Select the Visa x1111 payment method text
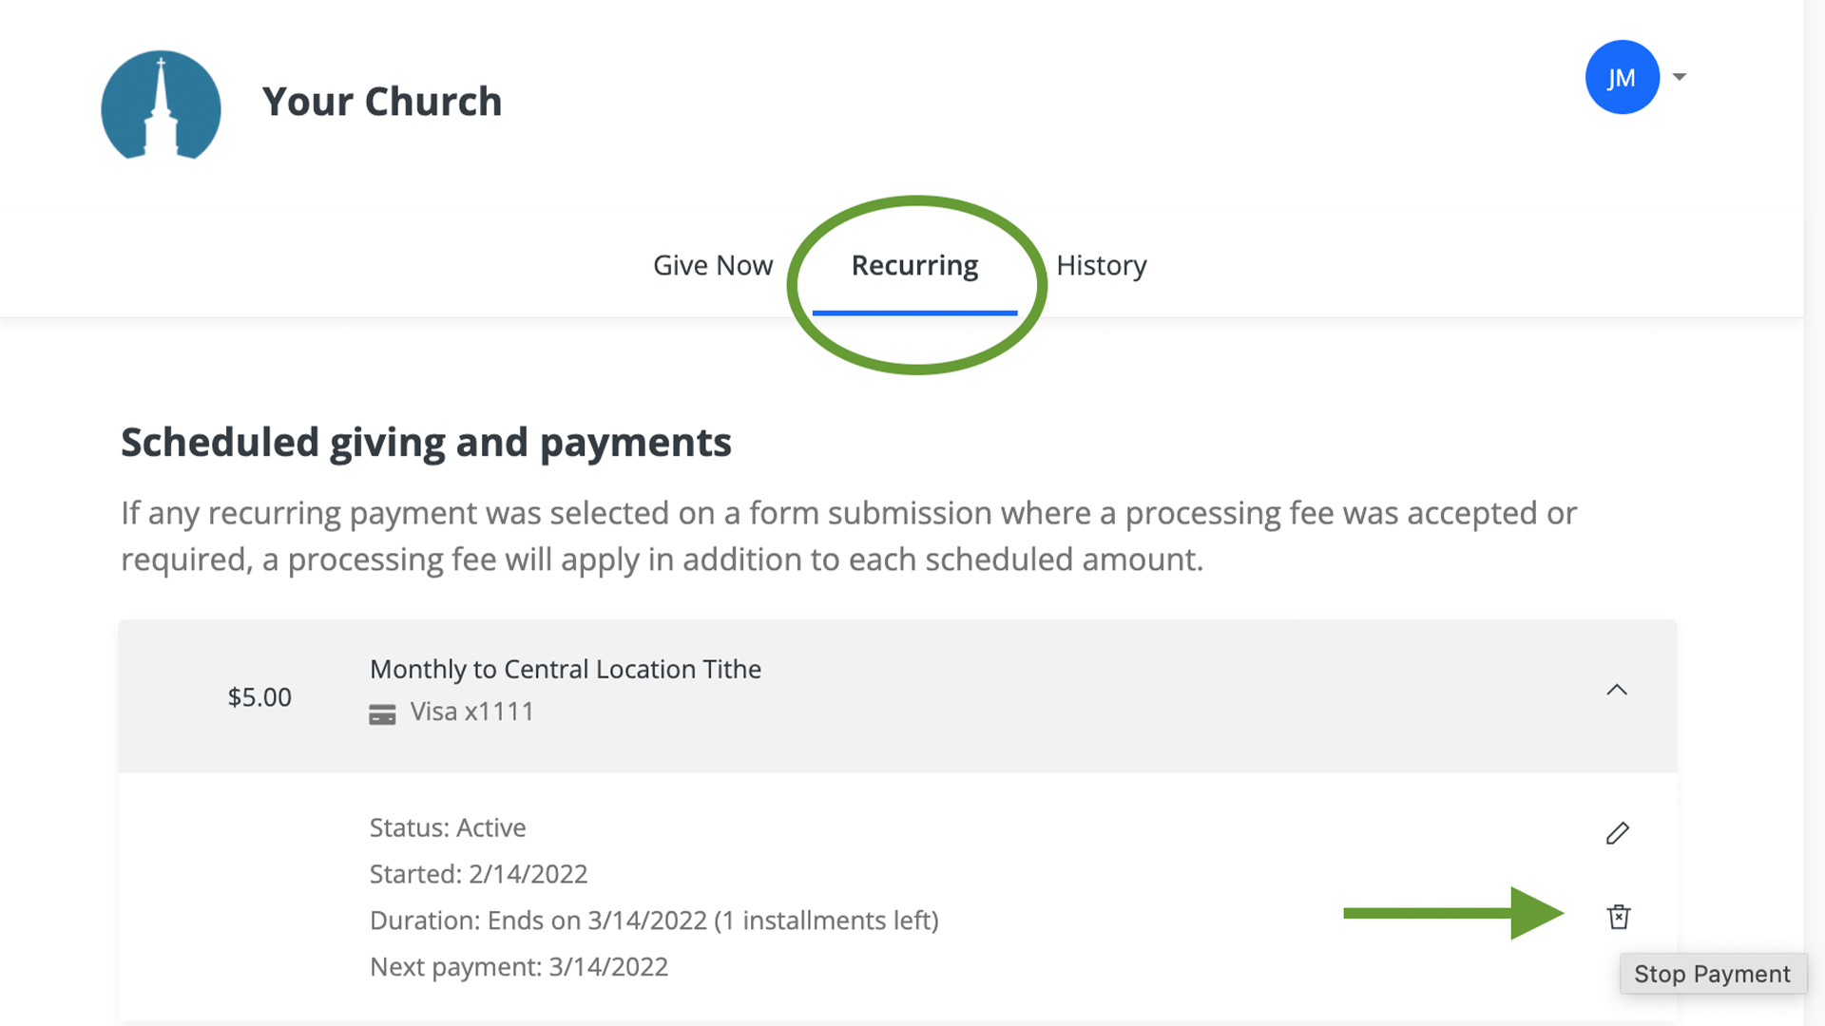 point(471,712)
